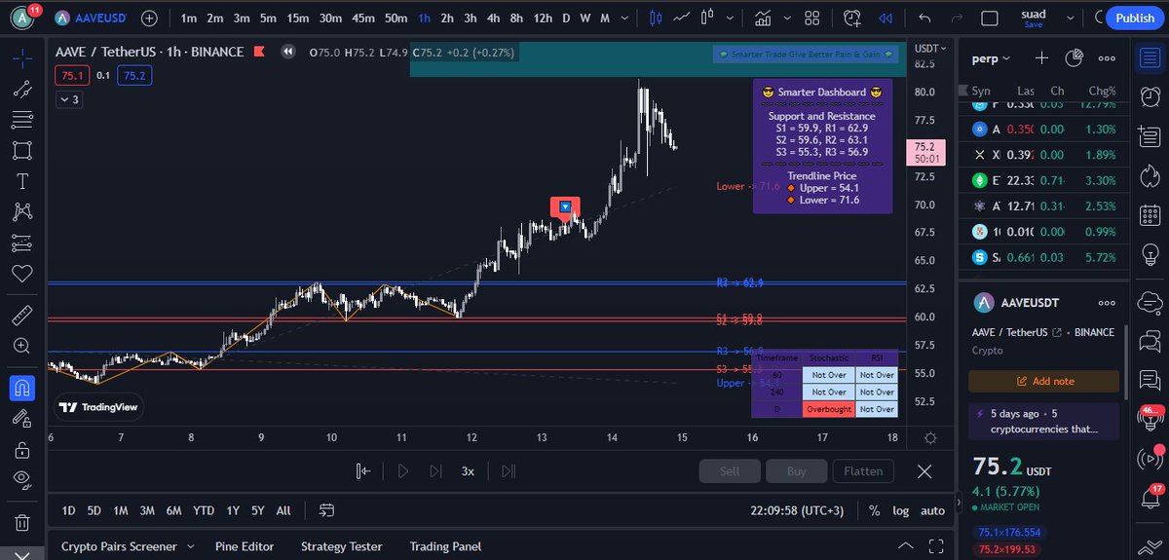
Task: Toggle percent scale mode
Action: [875, 510]
